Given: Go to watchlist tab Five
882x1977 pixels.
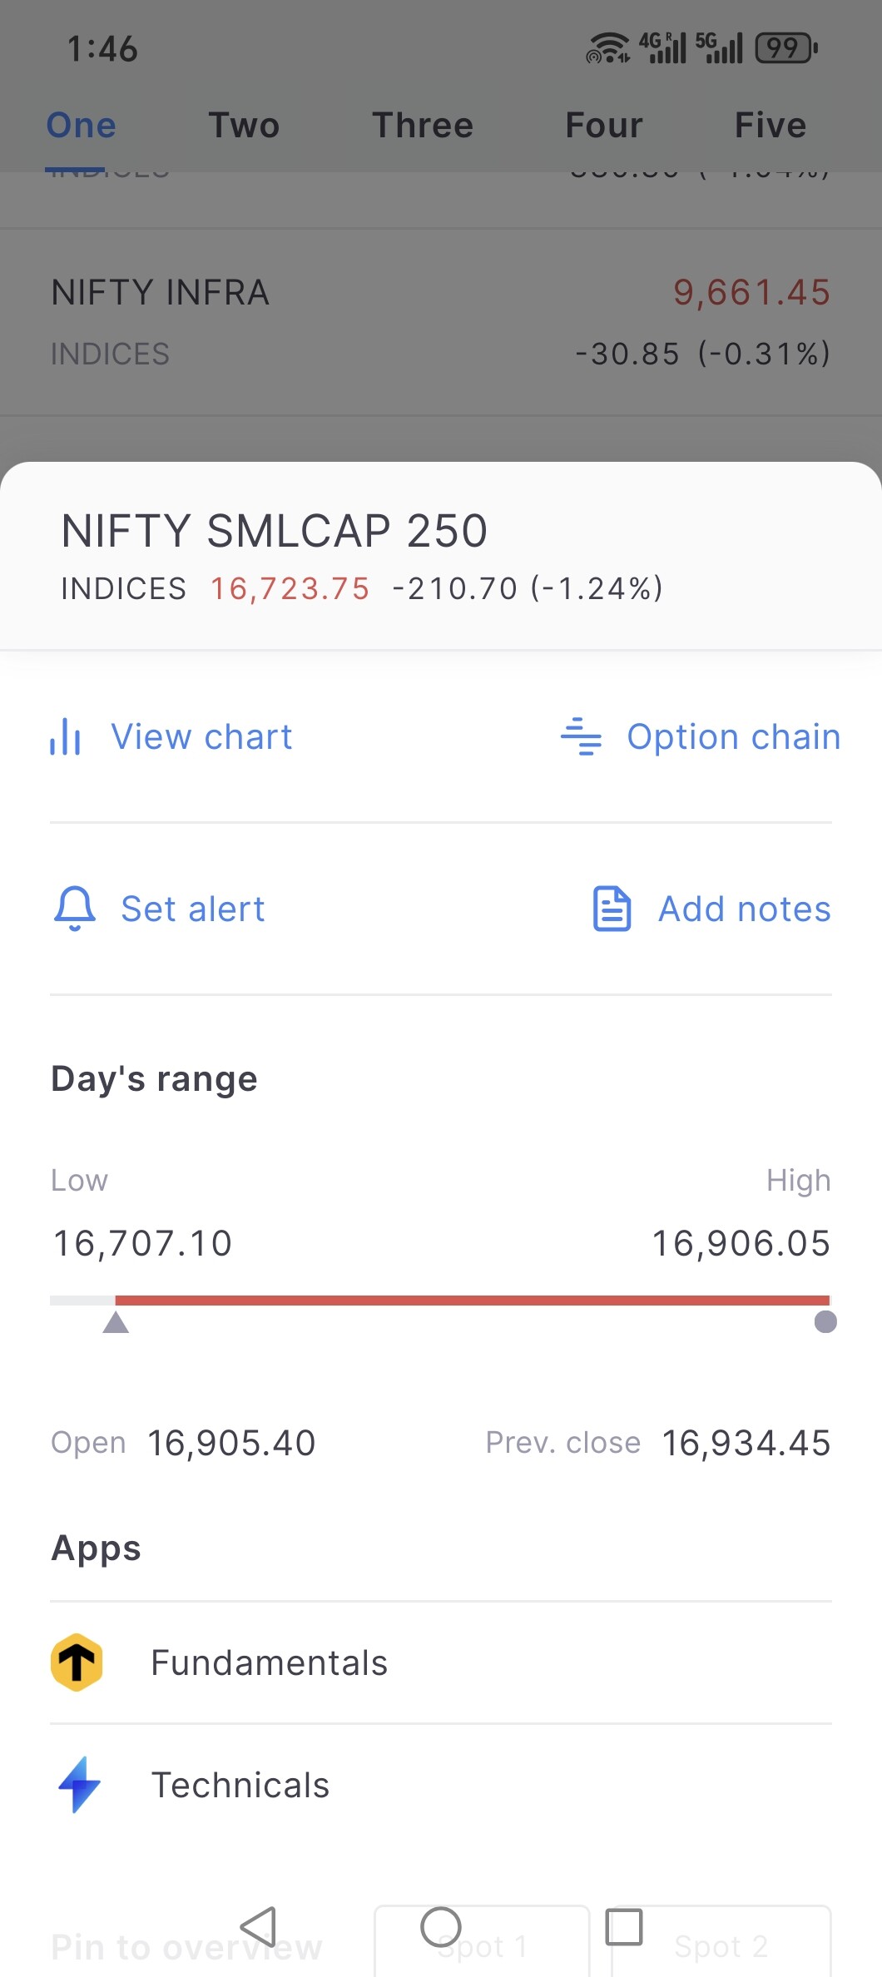Looking at the screenshot, I should click(771, 126).
